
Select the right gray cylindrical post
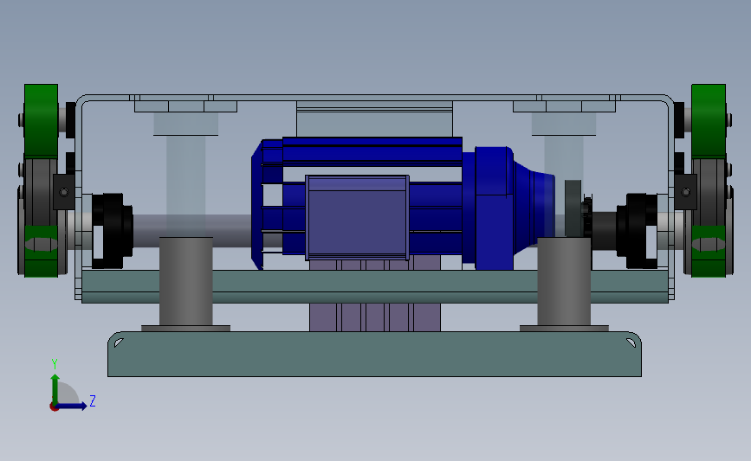coord(564,282)
